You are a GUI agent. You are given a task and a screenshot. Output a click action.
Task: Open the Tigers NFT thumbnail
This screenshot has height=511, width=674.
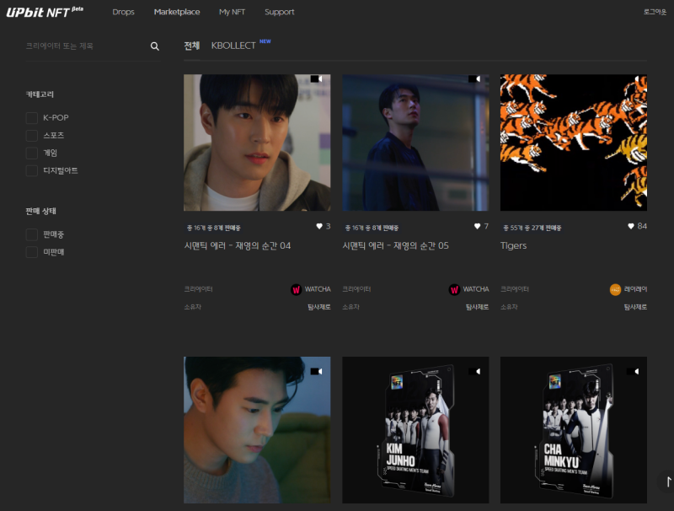[x=574, y=143]
